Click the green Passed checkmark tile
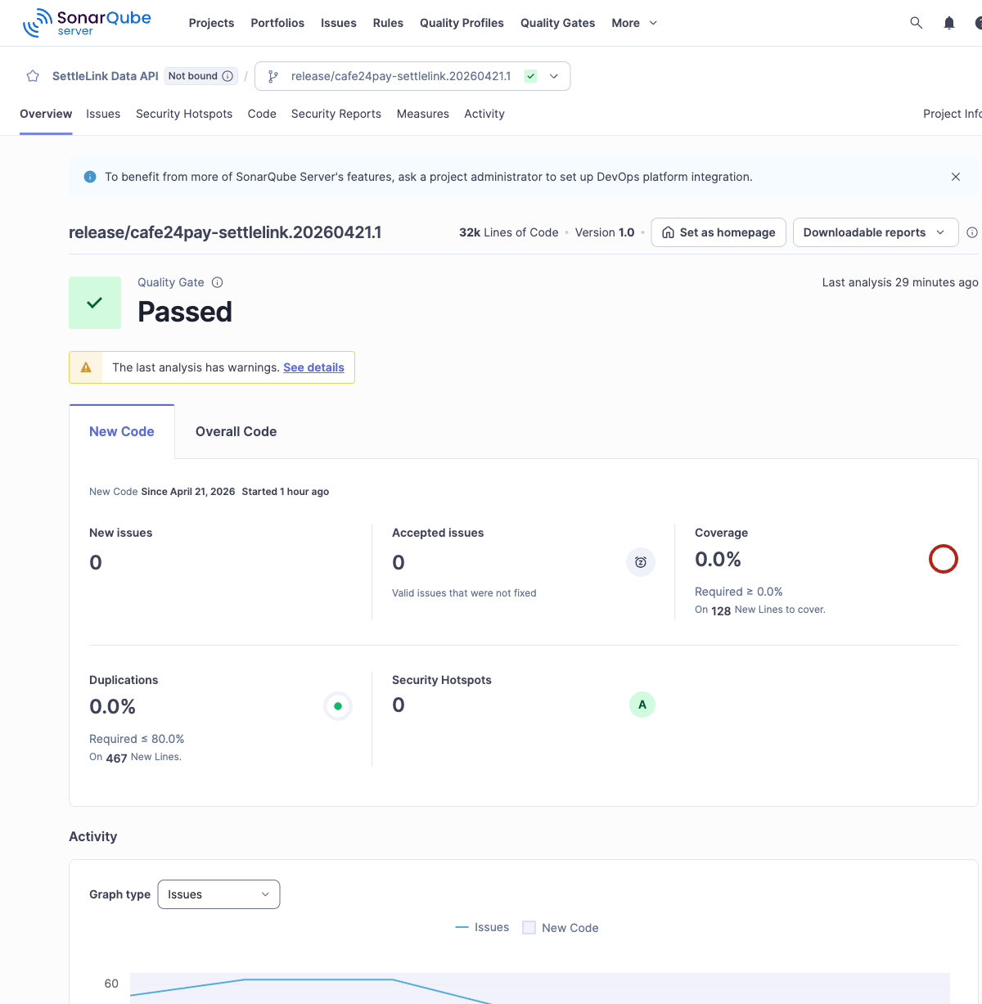The image size is (982, 1004). [95, 303]
